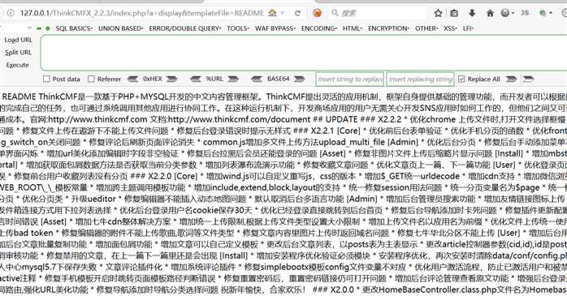Toggle the JS toolbar button

pyautogui.click(x=525, y=13)
